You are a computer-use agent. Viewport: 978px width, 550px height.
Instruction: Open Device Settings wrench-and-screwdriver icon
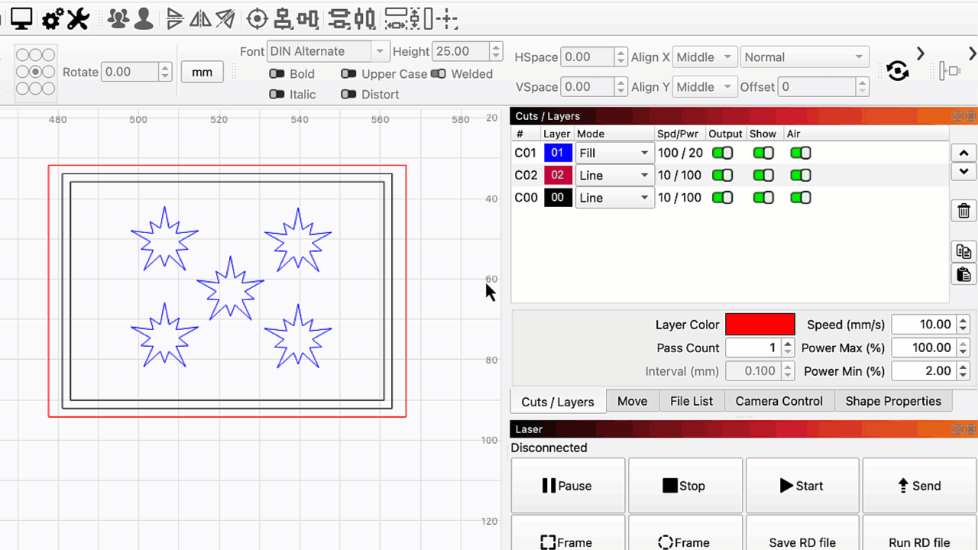pos(78,18)
